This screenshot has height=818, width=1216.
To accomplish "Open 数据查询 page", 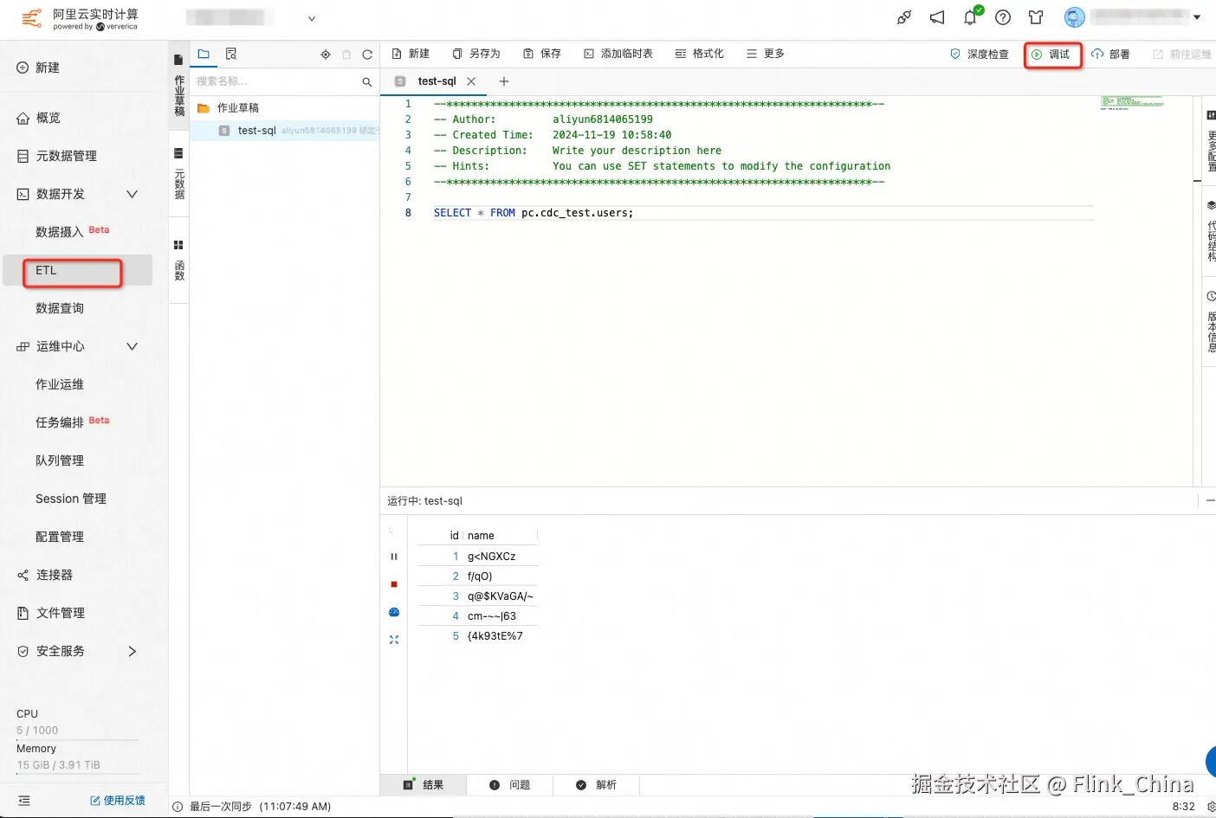I will click(x=60, y=308).
